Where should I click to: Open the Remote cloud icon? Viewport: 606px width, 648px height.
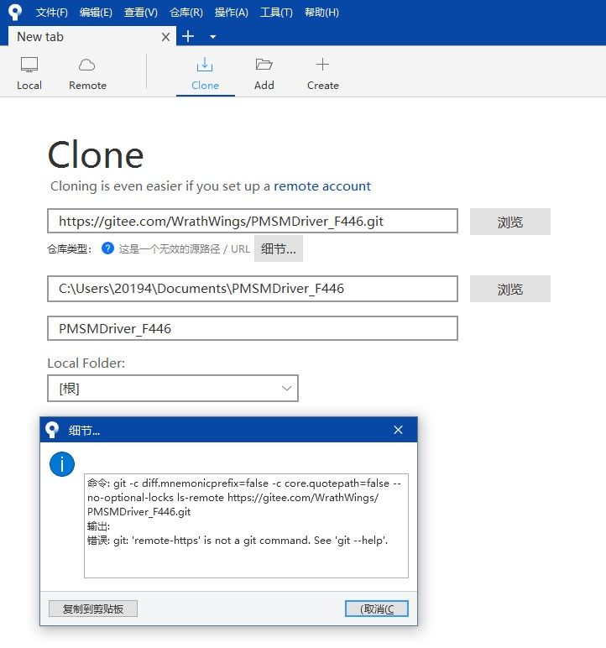click(x=87, y=65)
